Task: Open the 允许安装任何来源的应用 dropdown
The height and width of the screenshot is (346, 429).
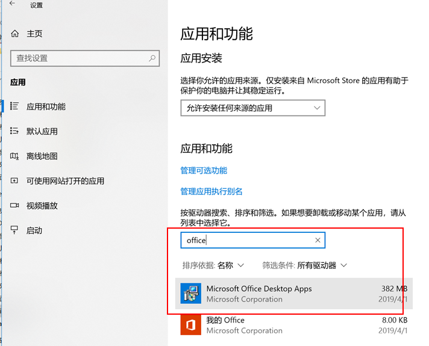Action: pos(252,108)
